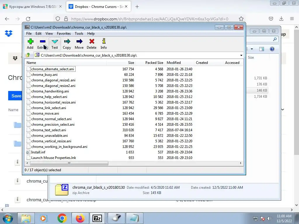Image resolution: width=299 pixels, height=224 pixels.
Task: Open the Firefox downloads panel
Action: click(x=281, y=19)
